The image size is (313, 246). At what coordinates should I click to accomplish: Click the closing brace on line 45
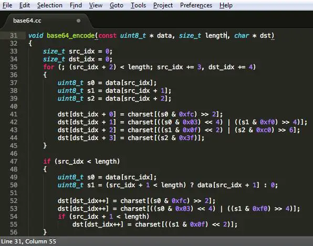pyautogui.click(x=45, y=145)
